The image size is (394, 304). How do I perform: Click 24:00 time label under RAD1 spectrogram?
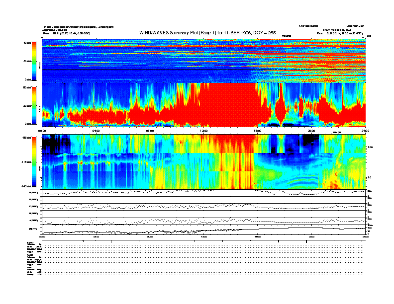tap(365, 131)
